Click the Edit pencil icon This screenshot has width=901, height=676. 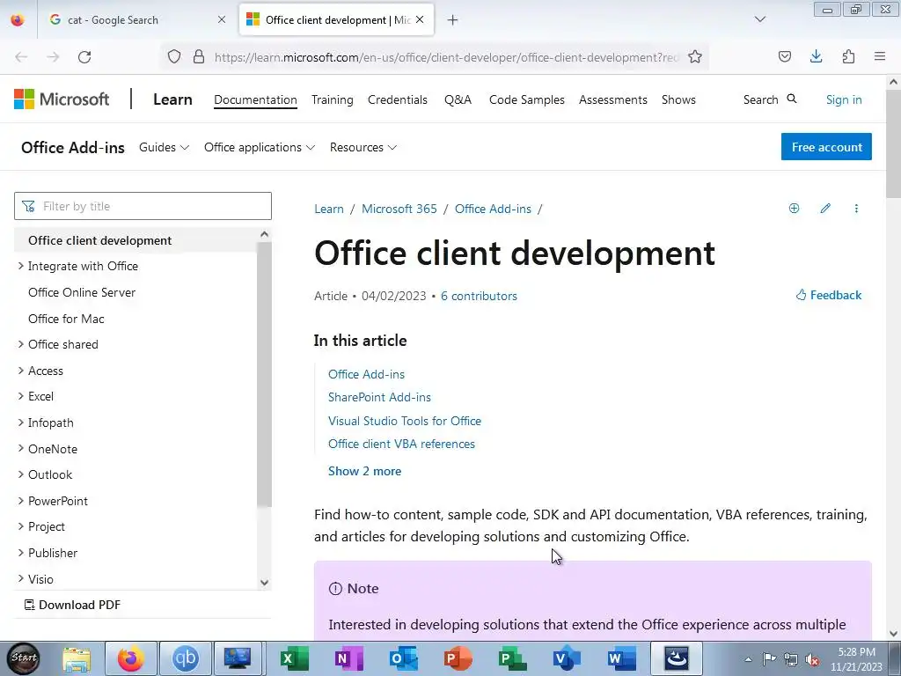[x=825, y=208]
